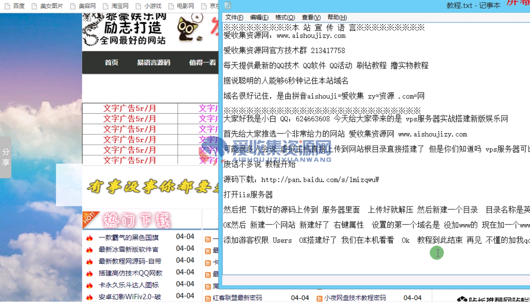Click the 电影网 bookmark page icon

171,6
